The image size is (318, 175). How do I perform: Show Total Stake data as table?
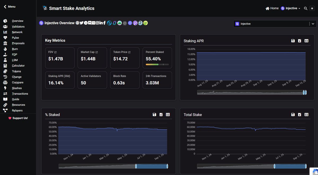[x=306, y=115]
